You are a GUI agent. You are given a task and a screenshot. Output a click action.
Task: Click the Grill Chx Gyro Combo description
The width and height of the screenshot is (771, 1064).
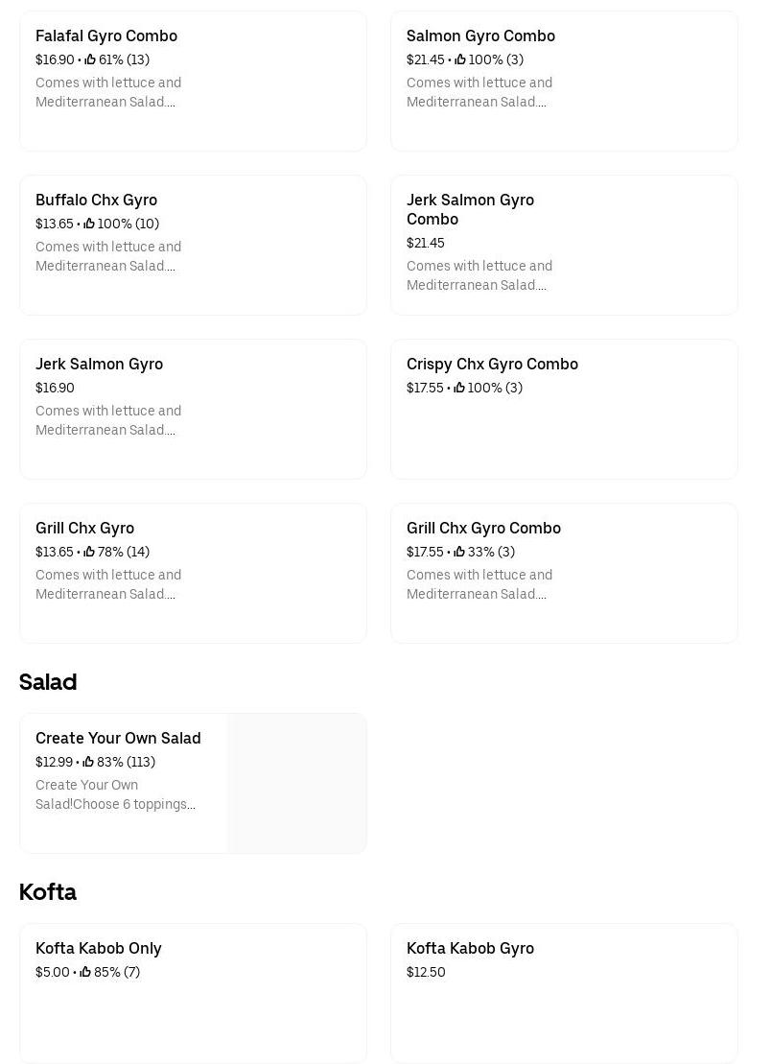[x=479, y=584]
